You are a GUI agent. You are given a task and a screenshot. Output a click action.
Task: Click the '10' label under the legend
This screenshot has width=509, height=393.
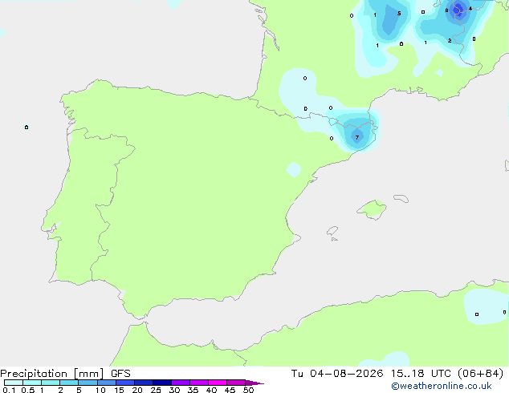click(100, 390)
